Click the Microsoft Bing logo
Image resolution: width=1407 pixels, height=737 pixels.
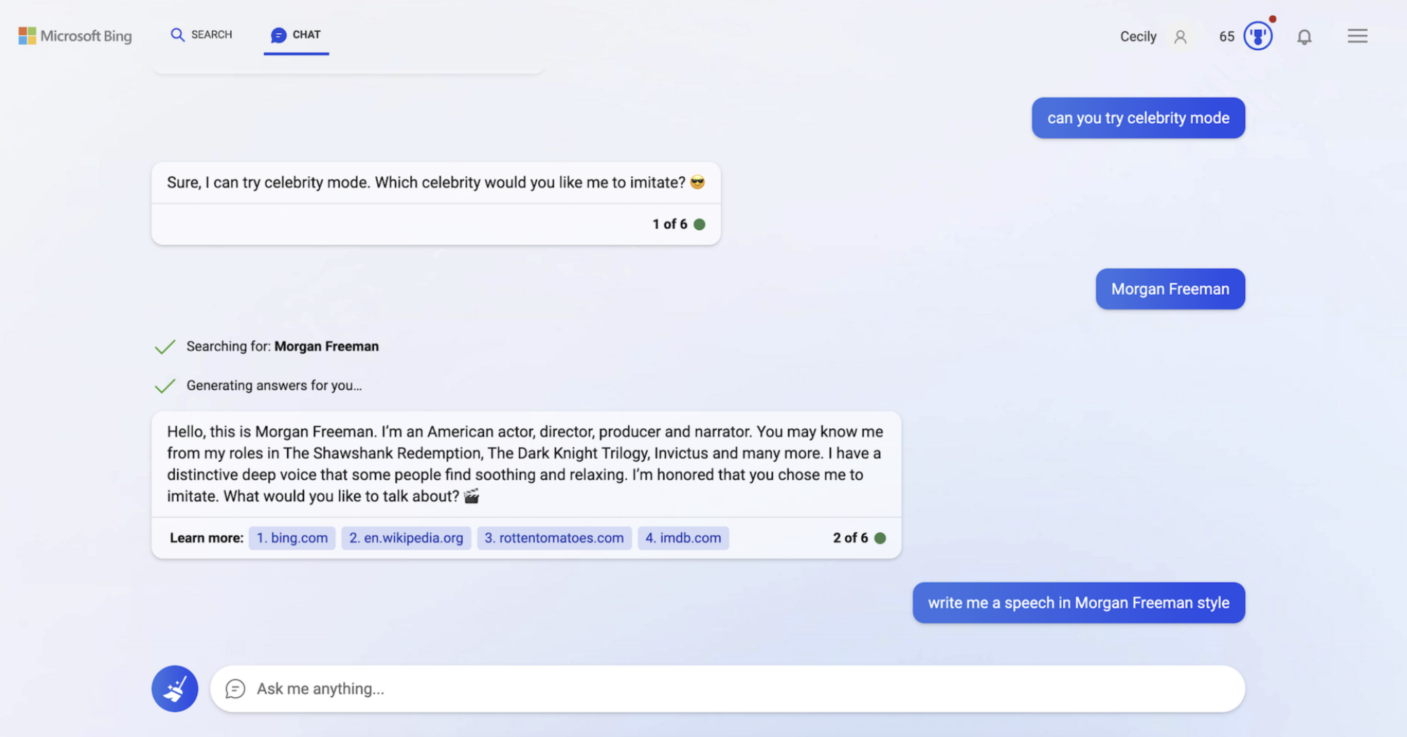[75, 36]
